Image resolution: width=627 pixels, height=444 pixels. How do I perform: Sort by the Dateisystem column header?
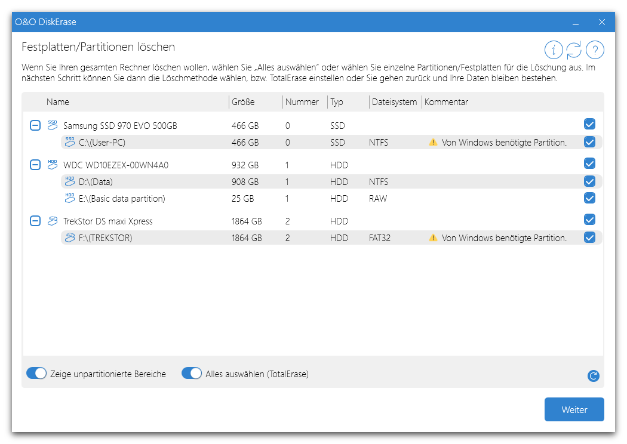click(394, 102)
